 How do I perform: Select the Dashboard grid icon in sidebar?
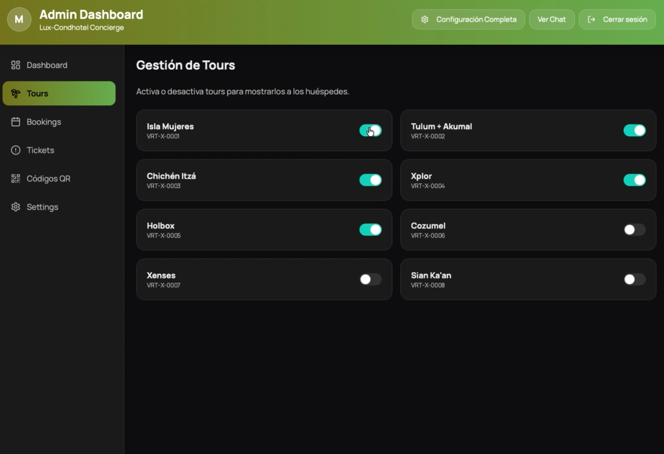(16, 65)
